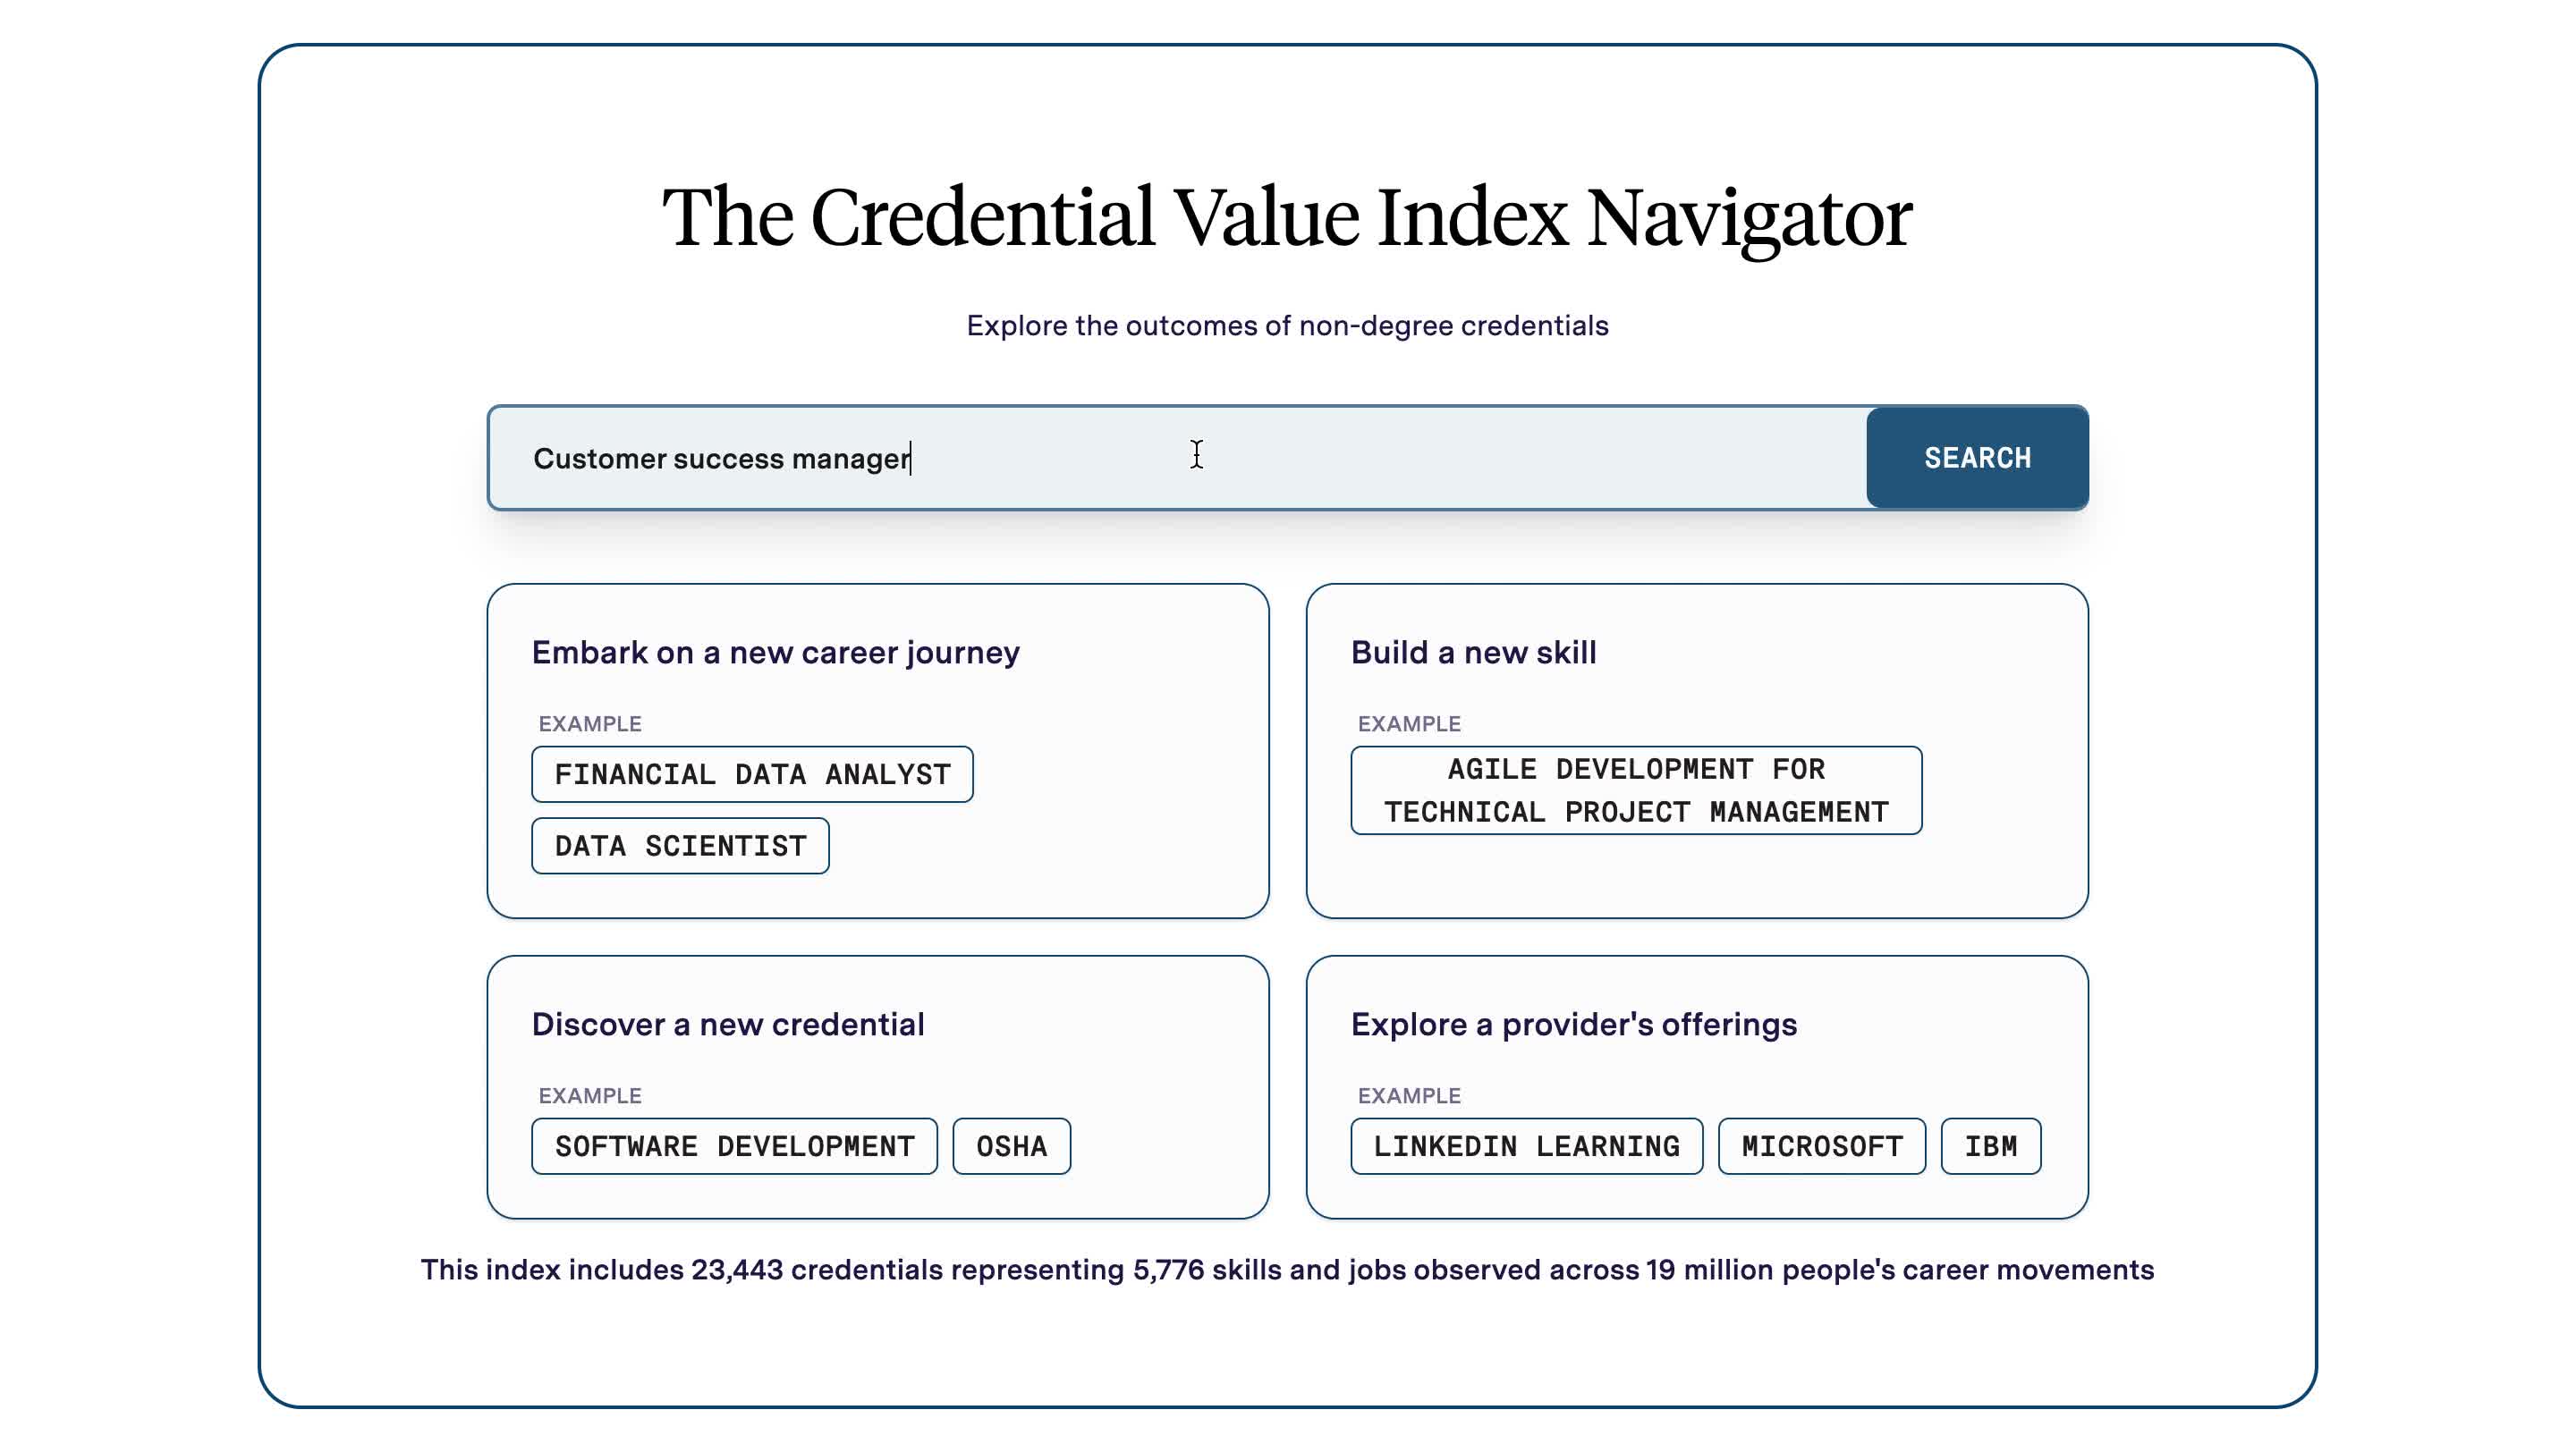
Task: Choose the MICROSOFT provider example
Action: pos(1821,1146)
